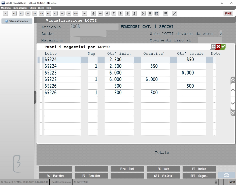236x185 pixels.
Task: Click the right arrow toolbar icon
Action: (x=107, y=14)
